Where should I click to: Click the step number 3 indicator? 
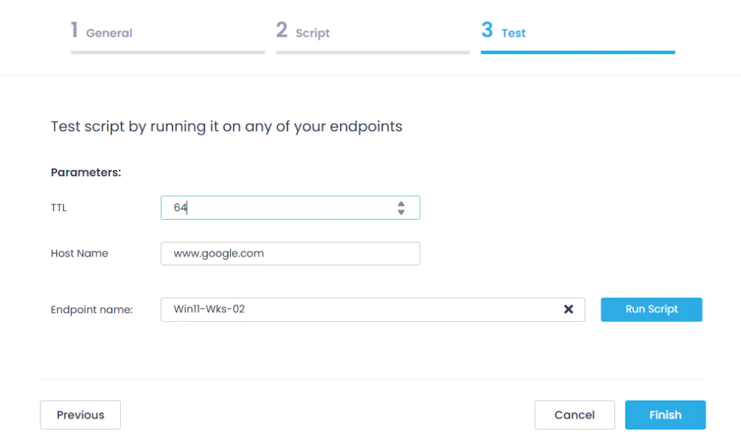(x=487, y=30)
